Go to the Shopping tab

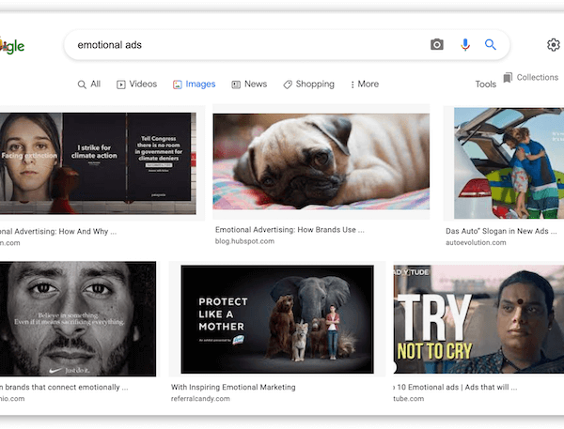point(308,84)
